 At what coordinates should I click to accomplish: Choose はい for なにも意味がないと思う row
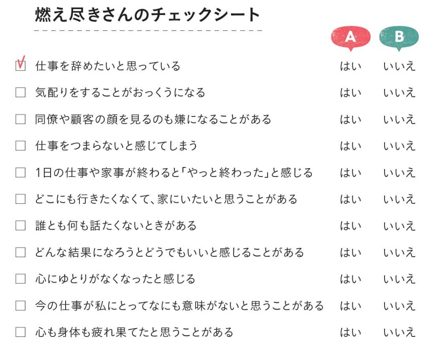(350, 306)
